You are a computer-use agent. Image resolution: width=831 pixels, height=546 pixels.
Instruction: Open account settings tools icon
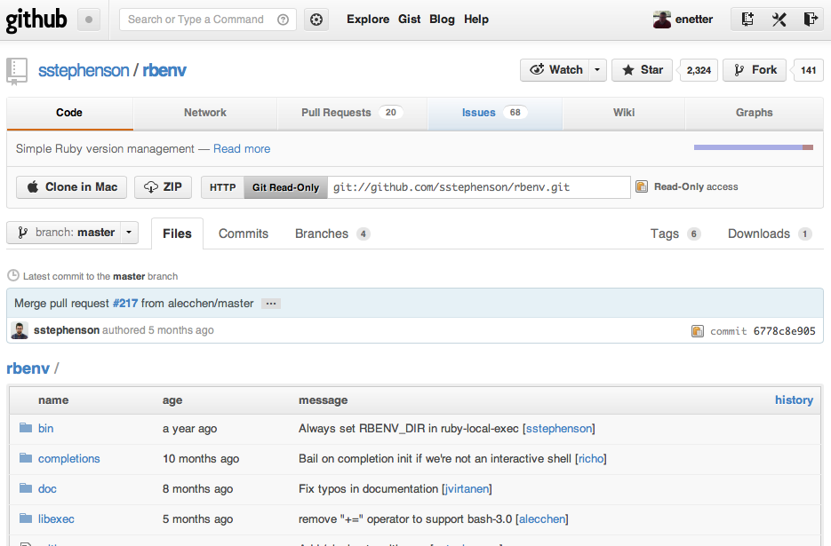click(x=779, y=20)
